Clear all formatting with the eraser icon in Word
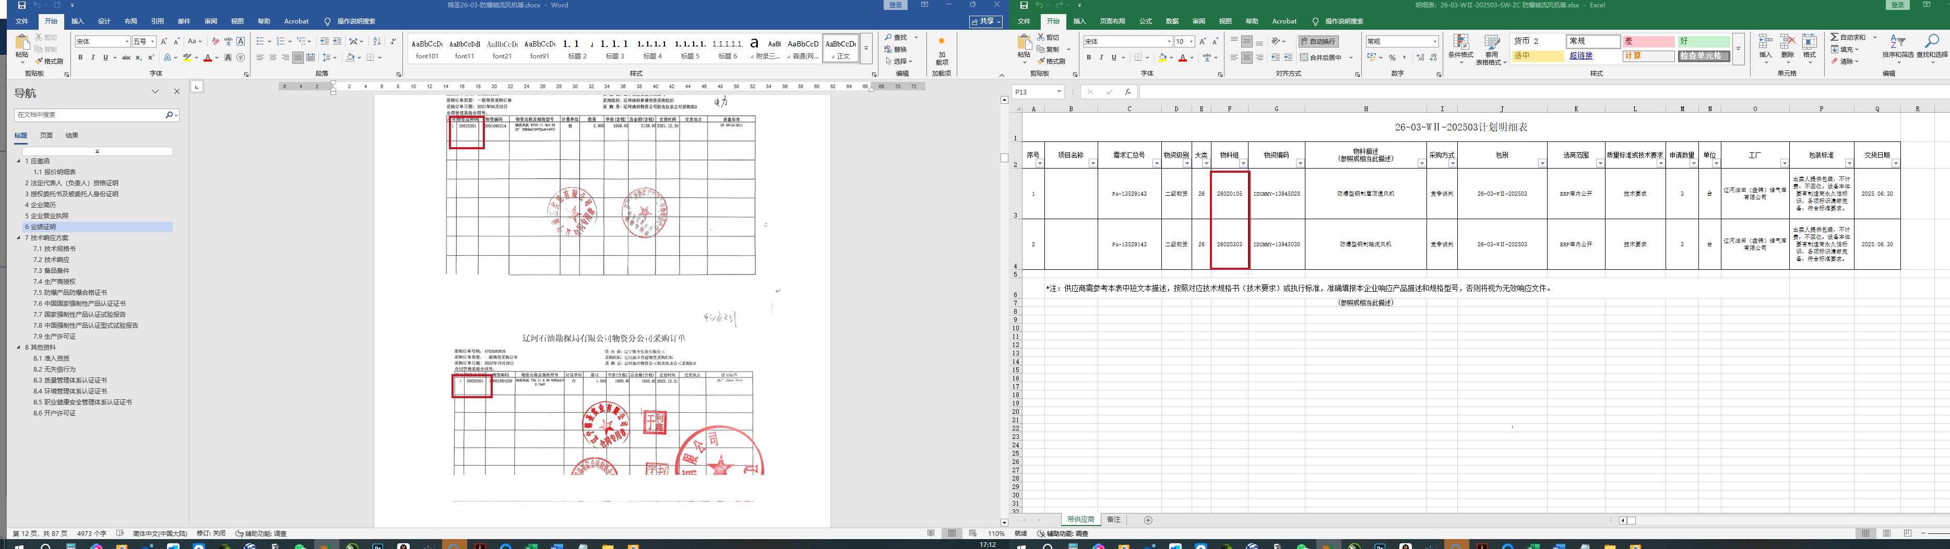The width and height of the screenshot is (1950, 549). tap(216, 42)
